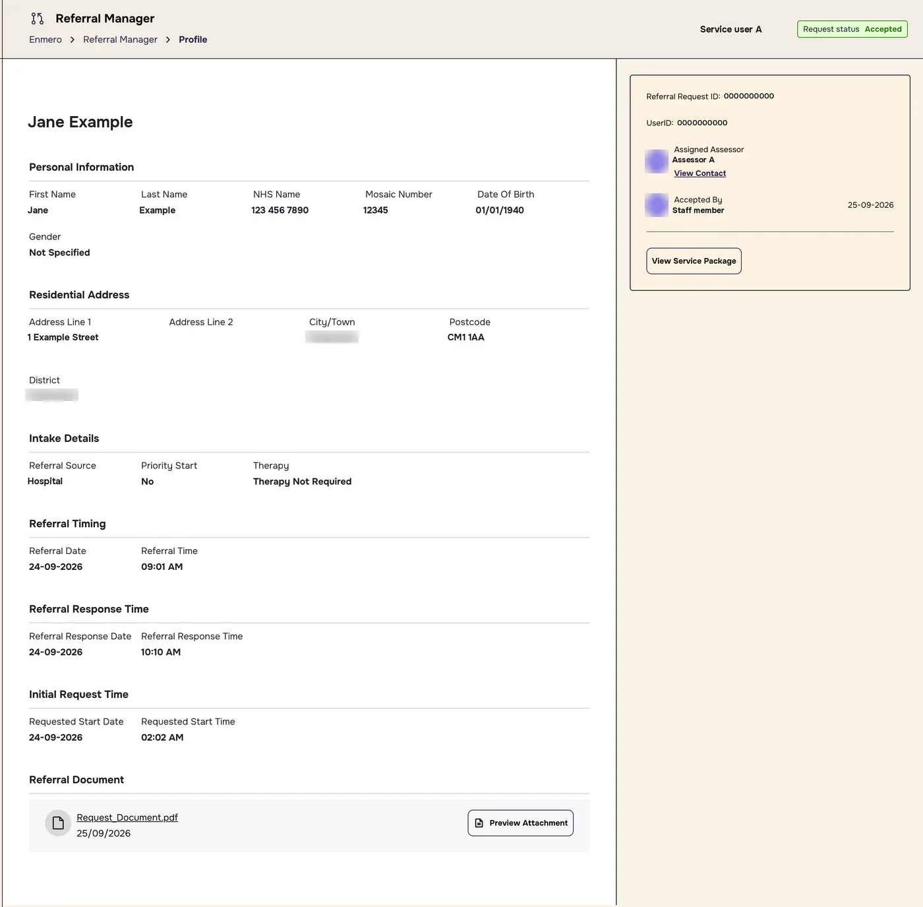Click document date 25/09/2026
The height and width of the screenshot is (907, 923).
pos(104,833)
